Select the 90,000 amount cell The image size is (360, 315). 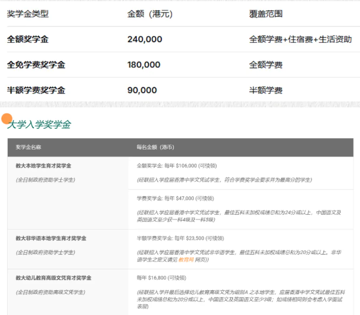coord(142,90)
